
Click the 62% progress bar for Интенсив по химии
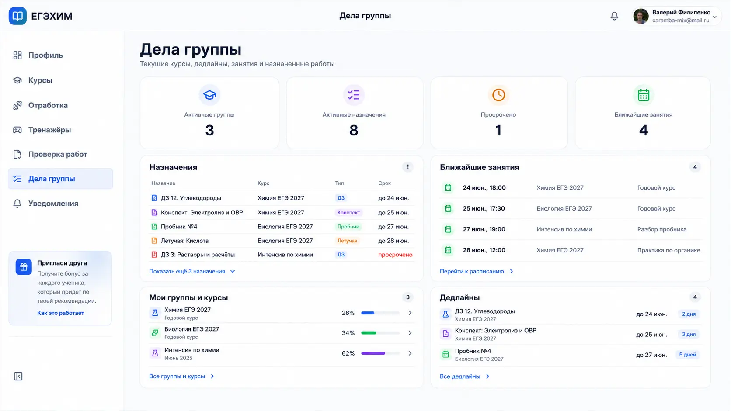(x=380, y=353)
